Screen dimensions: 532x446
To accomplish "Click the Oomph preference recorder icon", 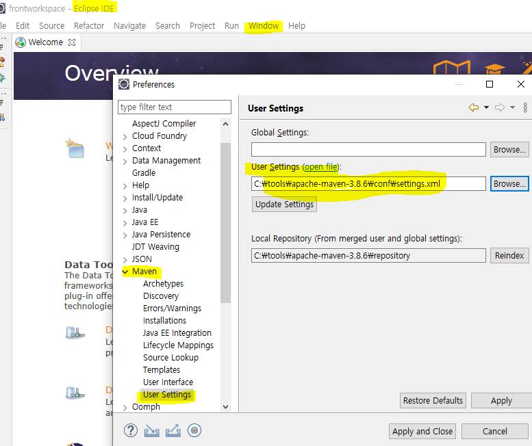I will [x=194, y=430].
